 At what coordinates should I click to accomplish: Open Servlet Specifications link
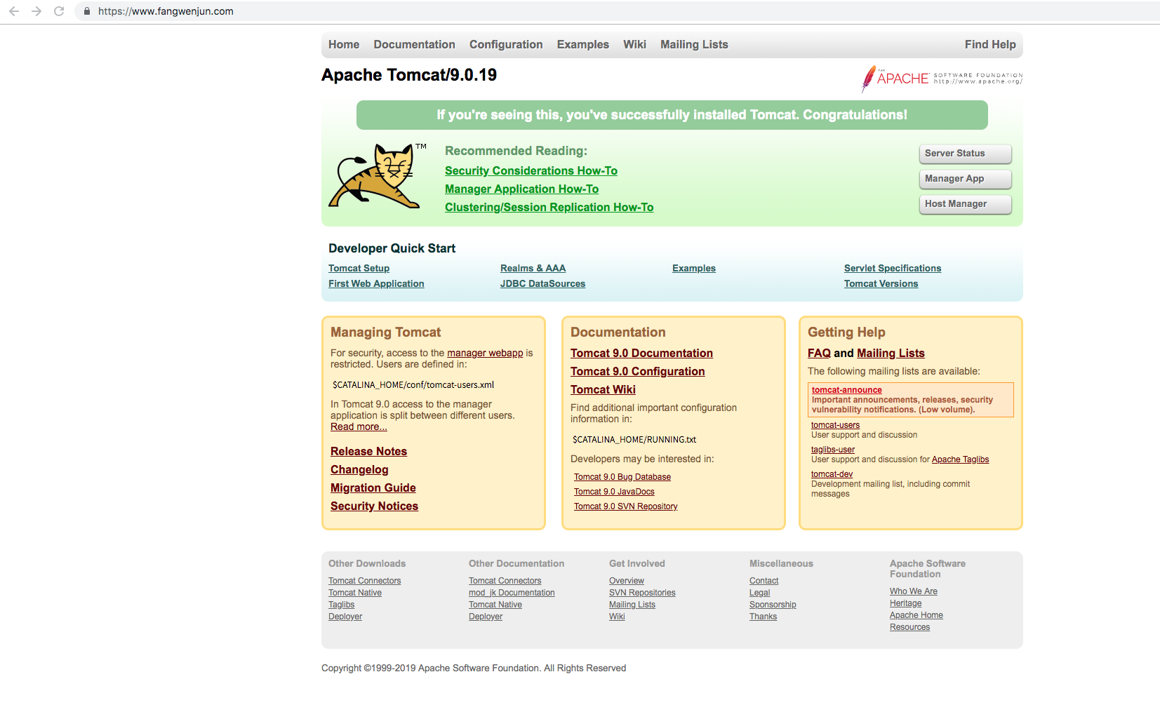pos(893,268)
